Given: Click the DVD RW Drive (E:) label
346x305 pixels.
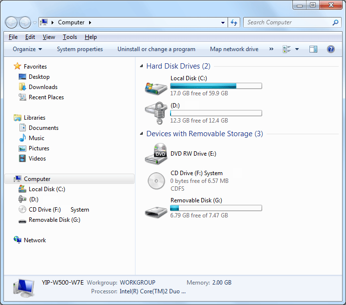Looking at the screenshot, I should [193, 154].
